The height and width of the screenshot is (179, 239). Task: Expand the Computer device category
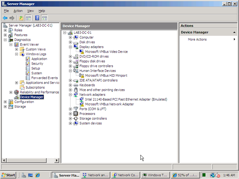[70, 37]
